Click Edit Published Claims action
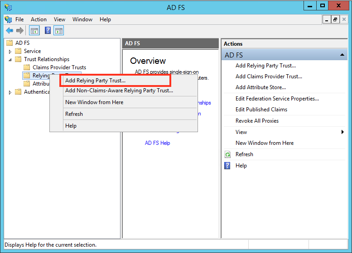Screen dimensions: 352x253 (261, 110)
